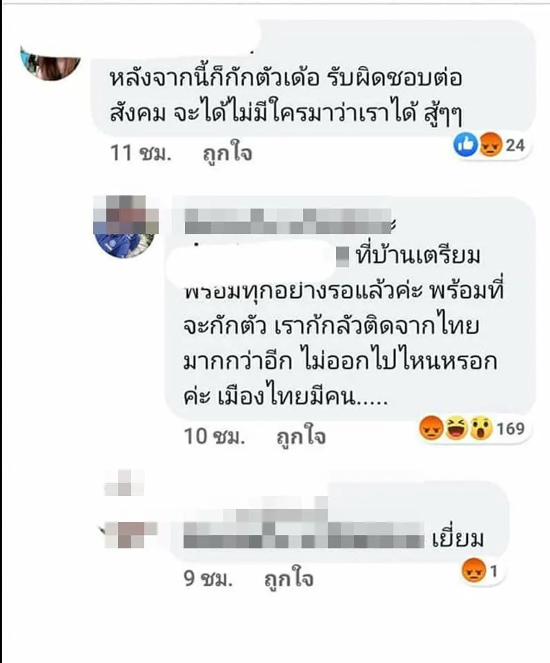The height and width of the screenshot is (663, 550).
Task: Click the 9 ชม. timestamp
Action: click(x=208, y=578)
